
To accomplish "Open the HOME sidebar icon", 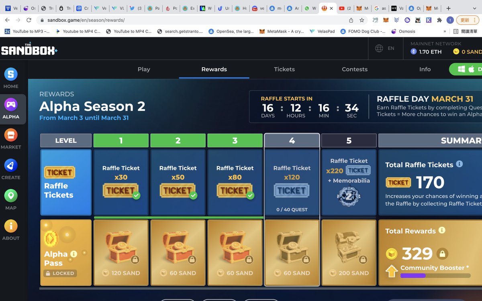I will click(11, 74).
